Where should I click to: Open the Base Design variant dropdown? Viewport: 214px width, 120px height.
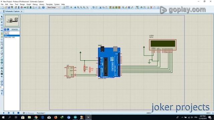coord(53,7)
